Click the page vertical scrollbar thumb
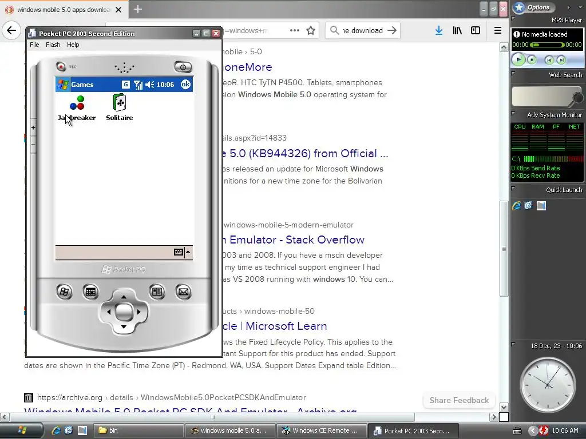The width and height of the screenshot is (586, 439). tap(504, 248)
